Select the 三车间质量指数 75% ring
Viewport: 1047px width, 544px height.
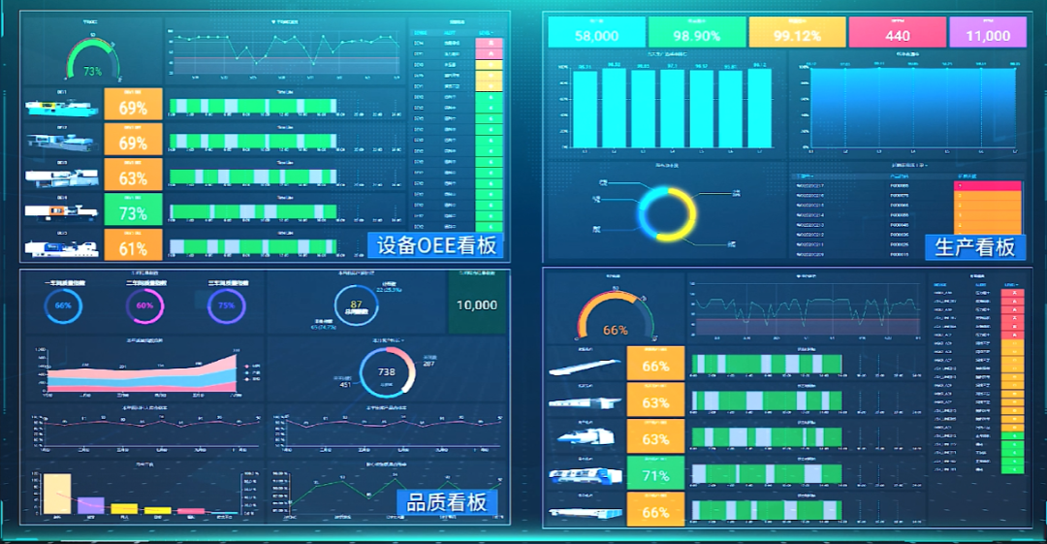click(x=226, y=305)
